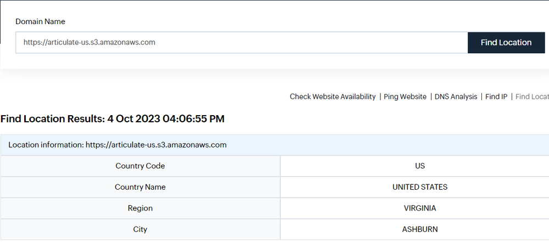Click the 04:06:55 PM timestamp in heading
This screenshot has height=249, width=549.
click(193, 118)
